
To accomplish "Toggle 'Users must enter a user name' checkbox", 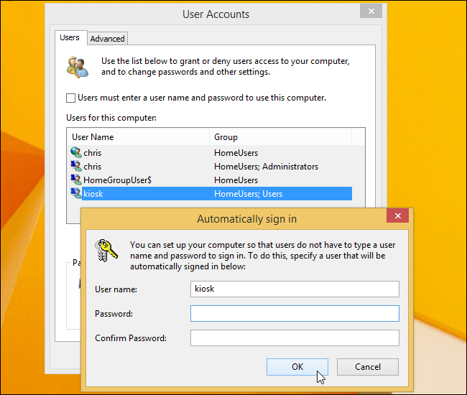I will click(x=70, y=98).
